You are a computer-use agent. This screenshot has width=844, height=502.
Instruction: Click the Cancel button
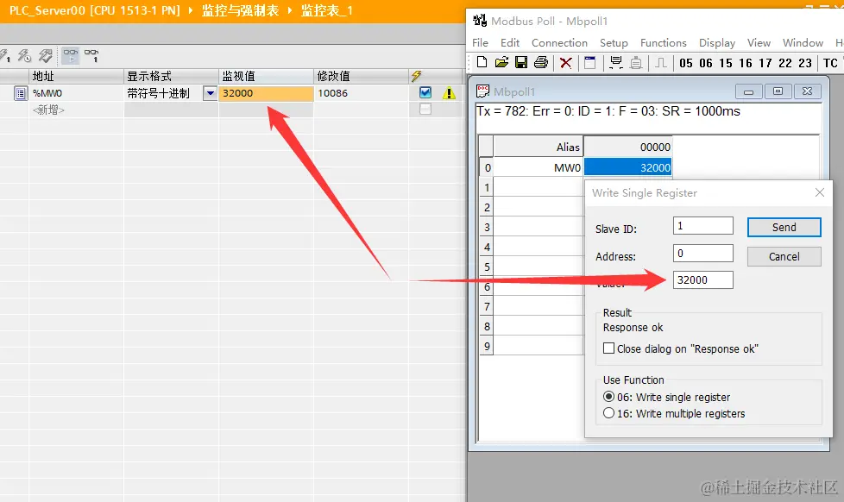[x=784, y=257]
